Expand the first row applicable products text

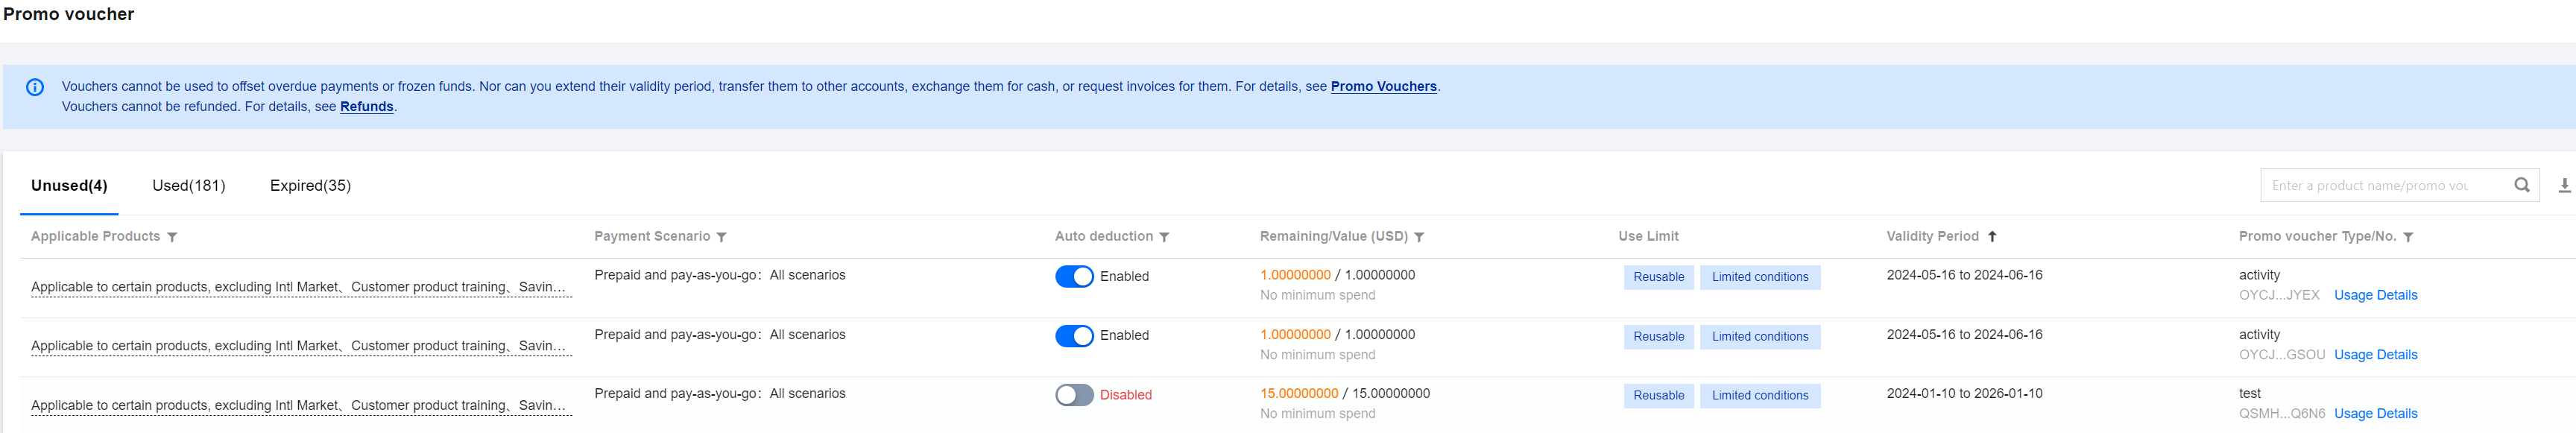[x=301, y=287]
